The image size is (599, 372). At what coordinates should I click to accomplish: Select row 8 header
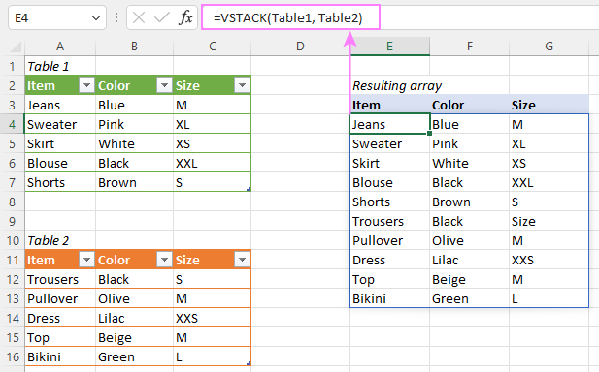pos(13,201)
